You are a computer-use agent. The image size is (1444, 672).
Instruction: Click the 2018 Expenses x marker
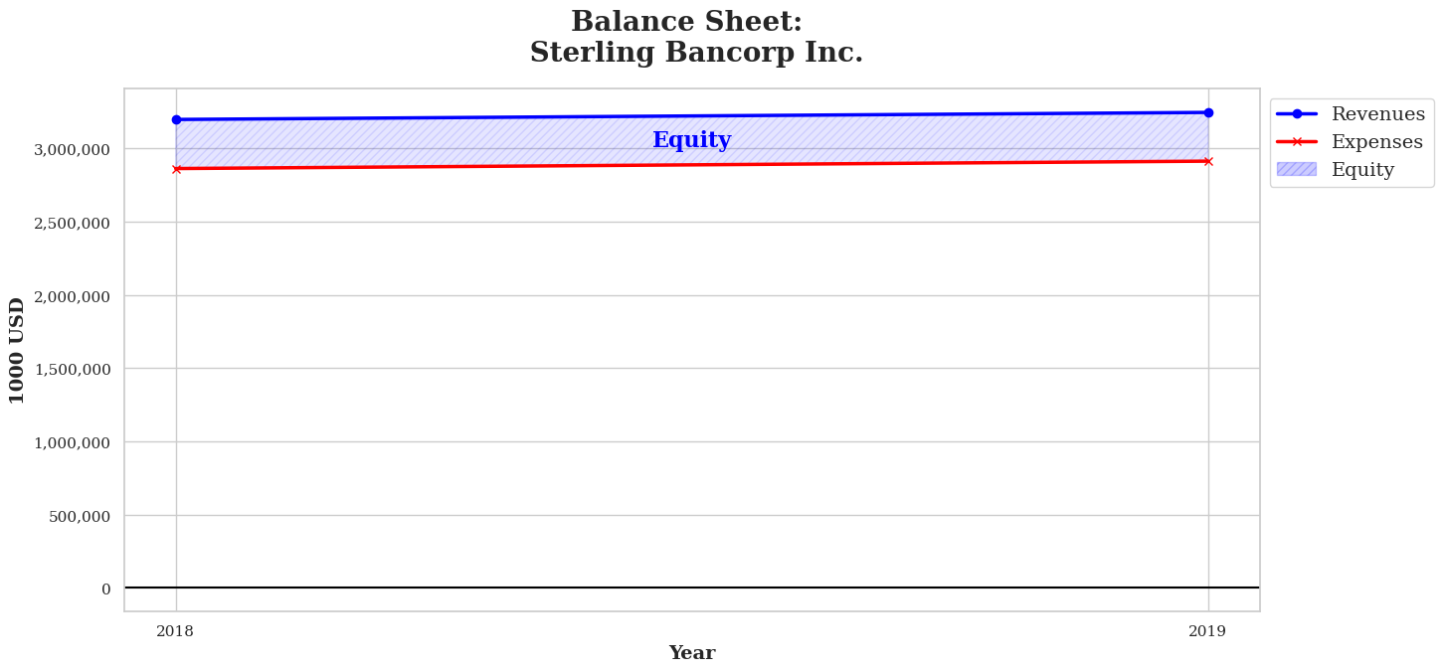point(176,169)
